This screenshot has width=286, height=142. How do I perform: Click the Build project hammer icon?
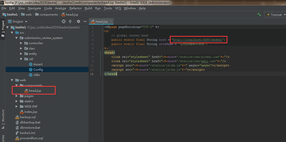(259, 15)
